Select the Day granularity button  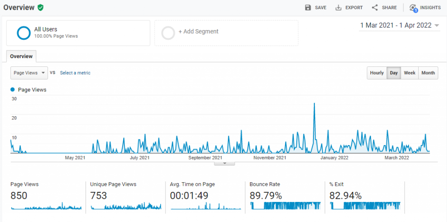394,73
